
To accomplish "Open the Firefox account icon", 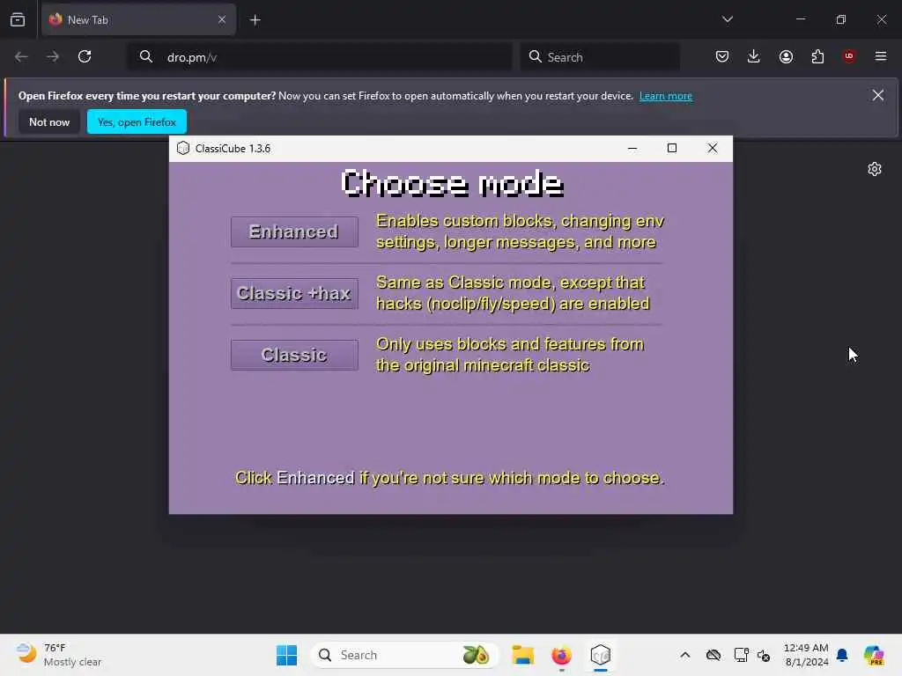I will [x=786, y=56].
